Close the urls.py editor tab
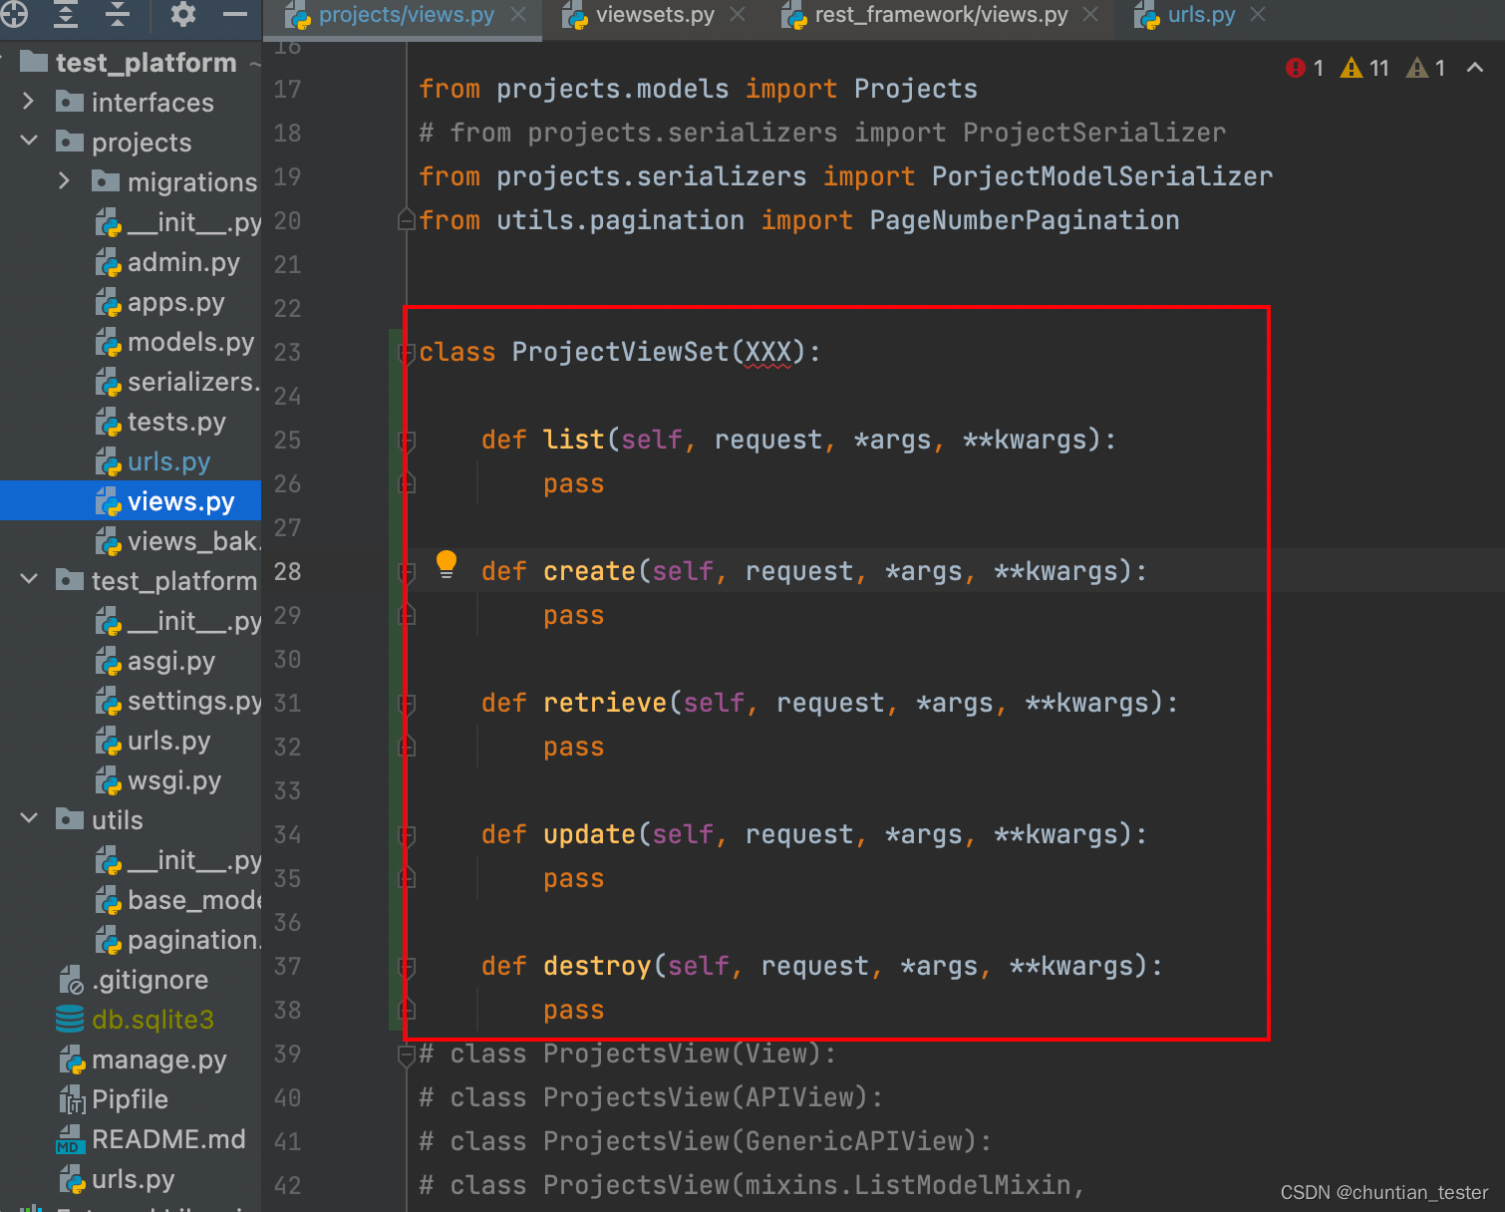The image size is (1505, 1212). [x=1258, y=15]
